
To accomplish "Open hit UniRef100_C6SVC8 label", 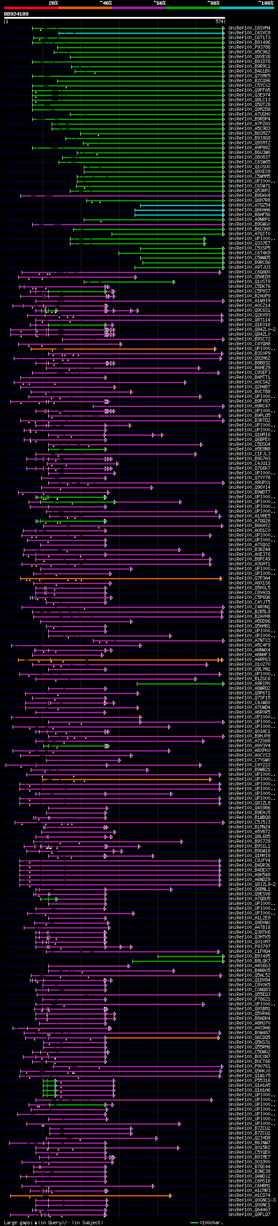I will coord(249,33).
